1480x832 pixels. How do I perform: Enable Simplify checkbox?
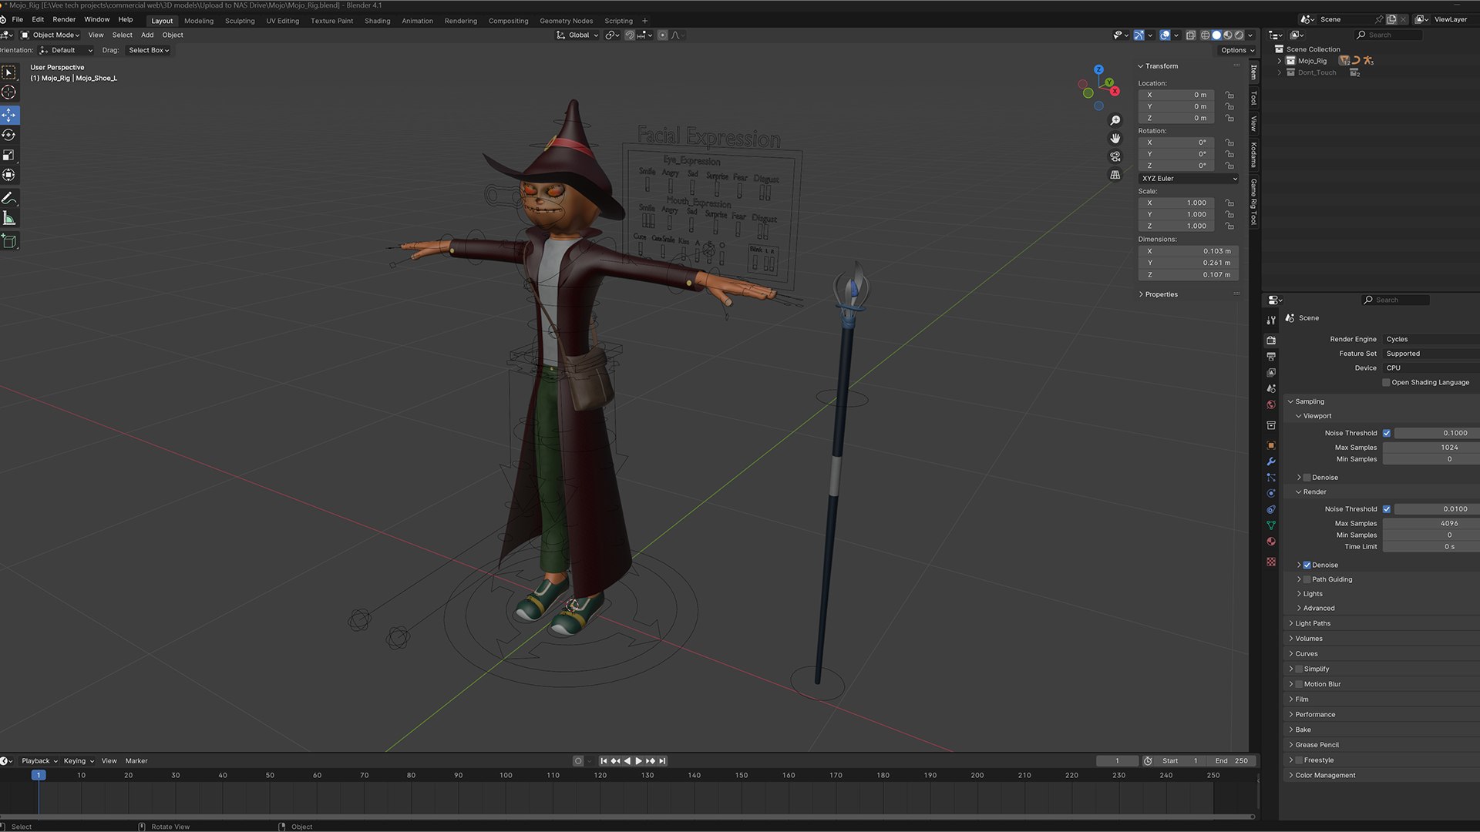tap(1299, 669)
